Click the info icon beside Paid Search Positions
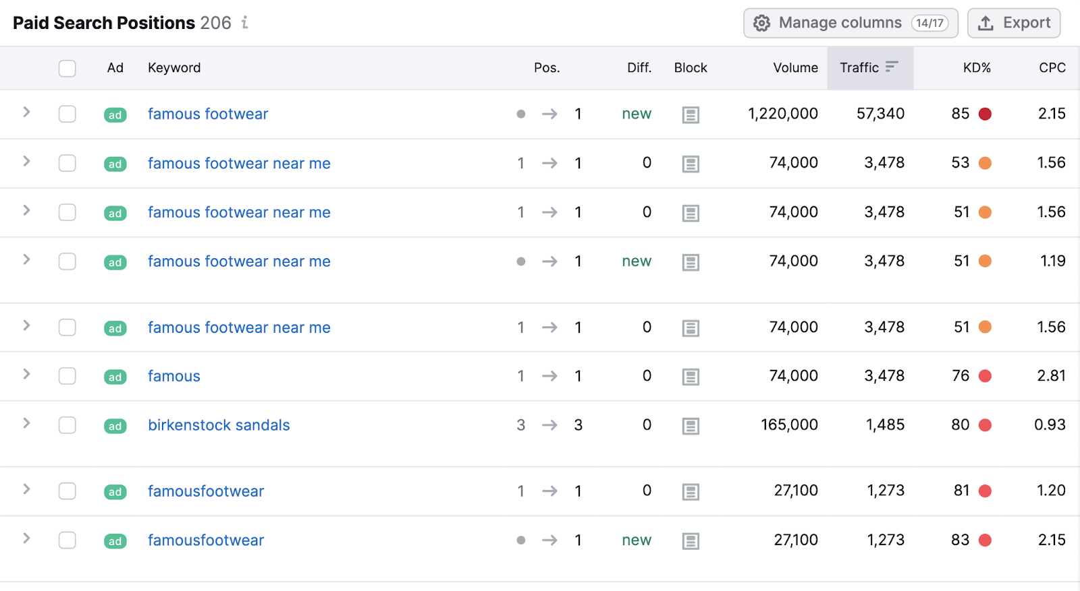The image size is (1080, 591). 244,22
